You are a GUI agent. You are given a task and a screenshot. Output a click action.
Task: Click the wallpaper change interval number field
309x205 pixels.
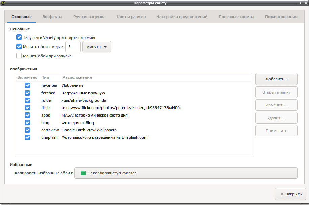coord(73,47)
